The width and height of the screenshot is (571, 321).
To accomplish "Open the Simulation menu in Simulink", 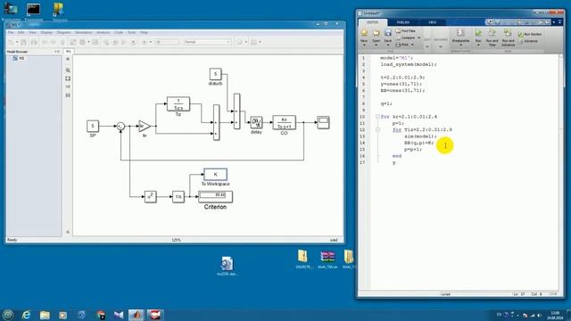I will [83, 33].
